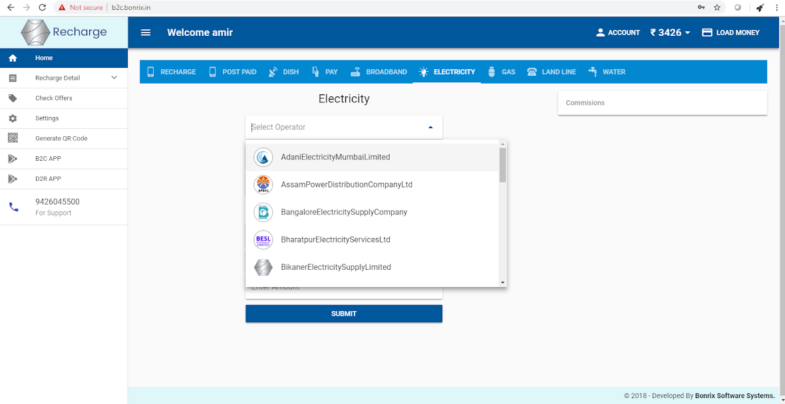The height and width of the screenshot is (404, 785).
Task: Click the Bonrix Software Systems footer link
Action: (735, 396)
